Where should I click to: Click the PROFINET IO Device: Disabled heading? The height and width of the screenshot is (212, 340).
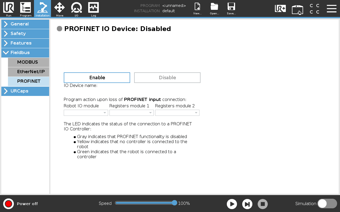pos(118,29)
